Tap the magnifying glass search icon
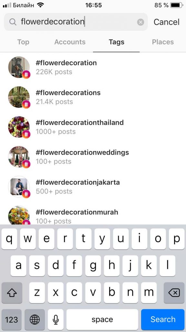Screen dimensions: 186x332 [x=13, y=22]
